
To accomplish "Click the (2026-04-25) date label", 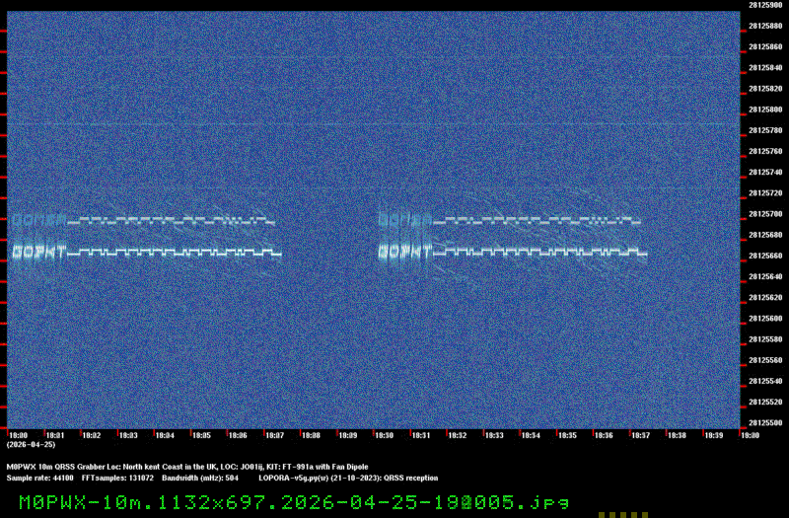I will coord(32,445).
